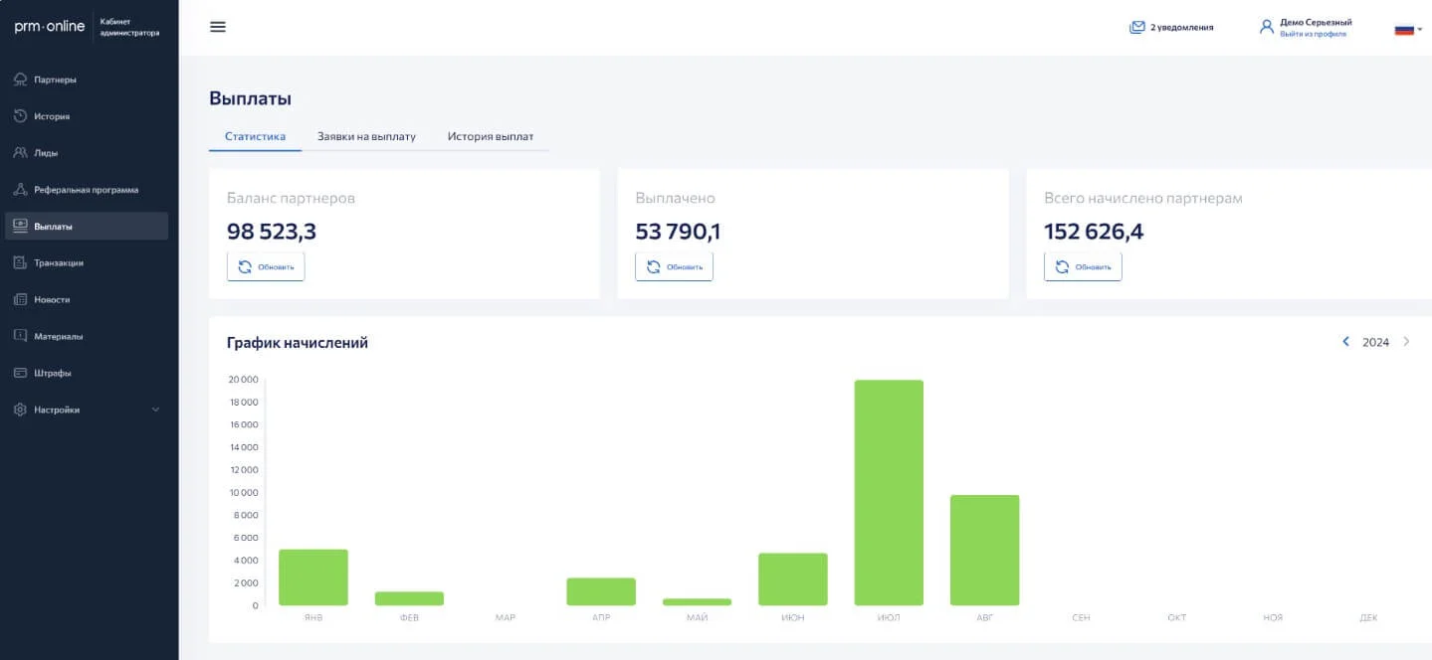Screen dimensions: 1432x660
Task: Open История menu item
Action: click(87, 116)
